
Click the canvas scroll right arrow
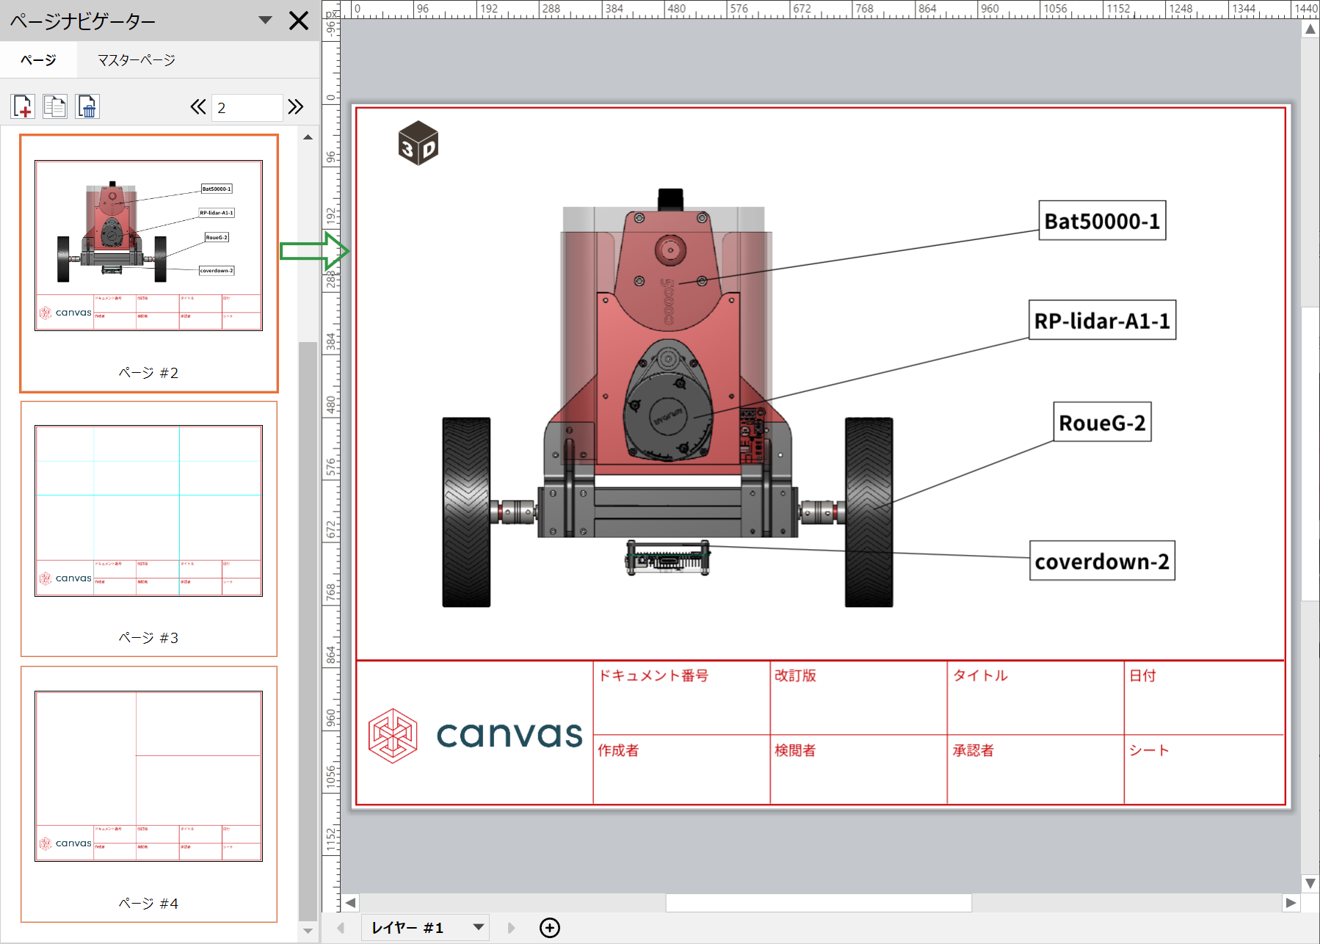[1291, 903]
